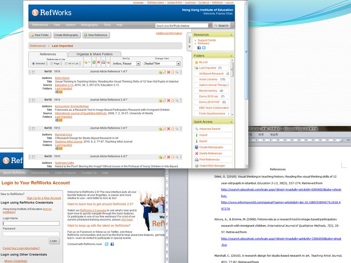This screenshot has height=263, width=351.
Task: Select the 'Page' radio button
Action: [52, 64]
